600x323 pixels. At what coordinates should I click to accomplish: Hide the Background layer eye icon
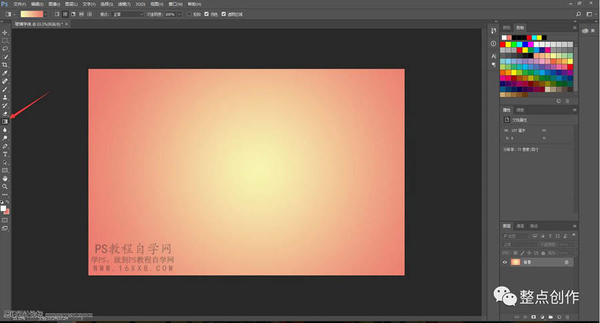pos(505,262)
